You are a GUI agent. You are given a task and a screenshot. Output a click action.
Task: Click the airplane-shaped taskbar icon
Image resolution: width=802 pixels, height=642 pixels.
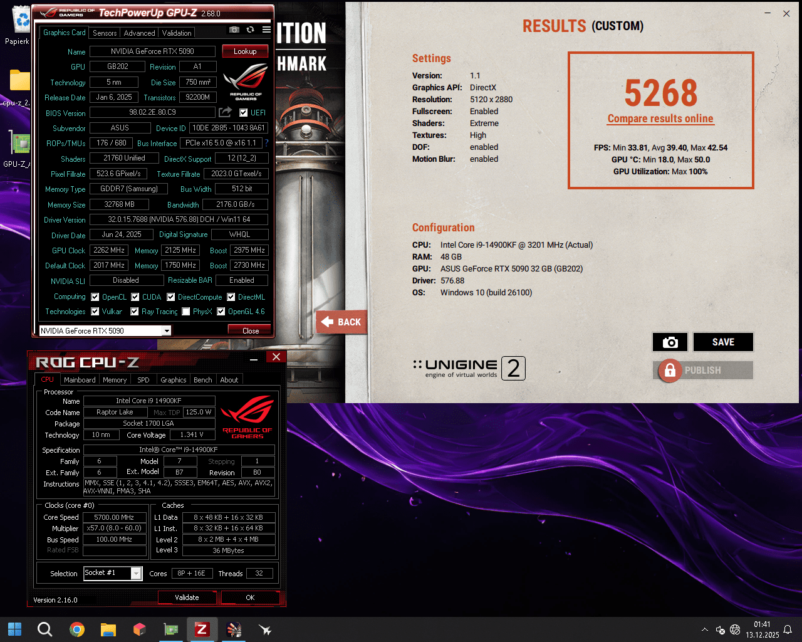pos(265,629)
